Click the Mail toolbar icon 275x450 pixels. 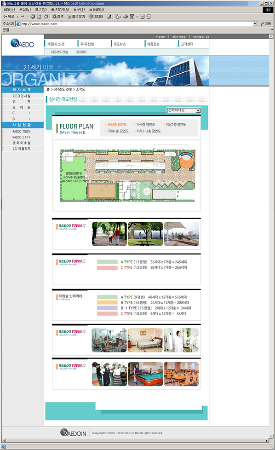(117, 17)
